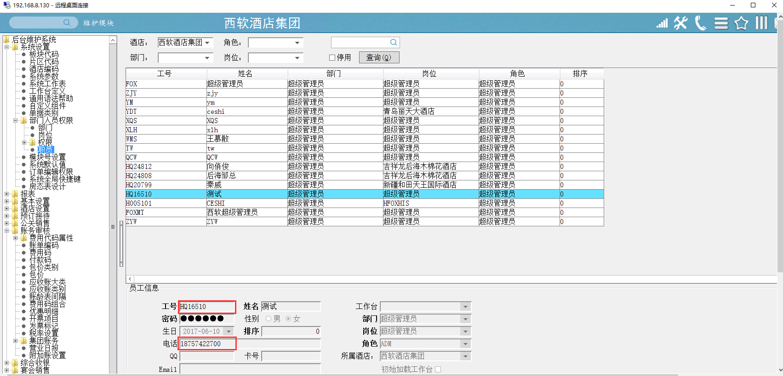
Task: Select the 女 radio button
Action: [x=288, y=319]
